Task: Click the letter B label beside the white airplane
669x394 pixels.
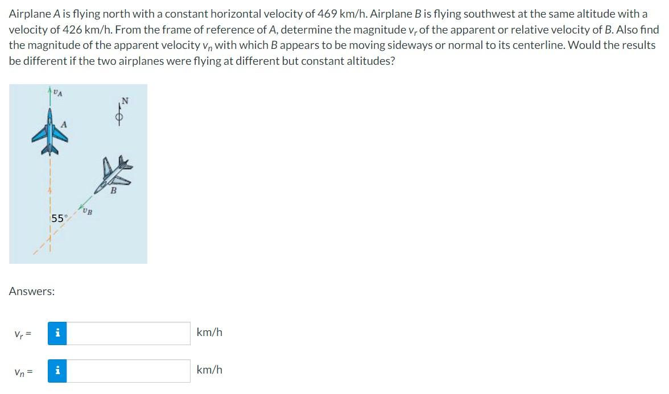Action: coord(114,190)
